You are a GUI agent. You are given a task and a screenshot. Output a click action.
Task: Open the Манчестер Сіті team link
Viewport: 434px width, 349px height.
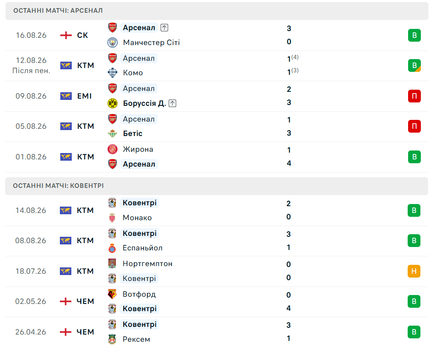[152, 43]
